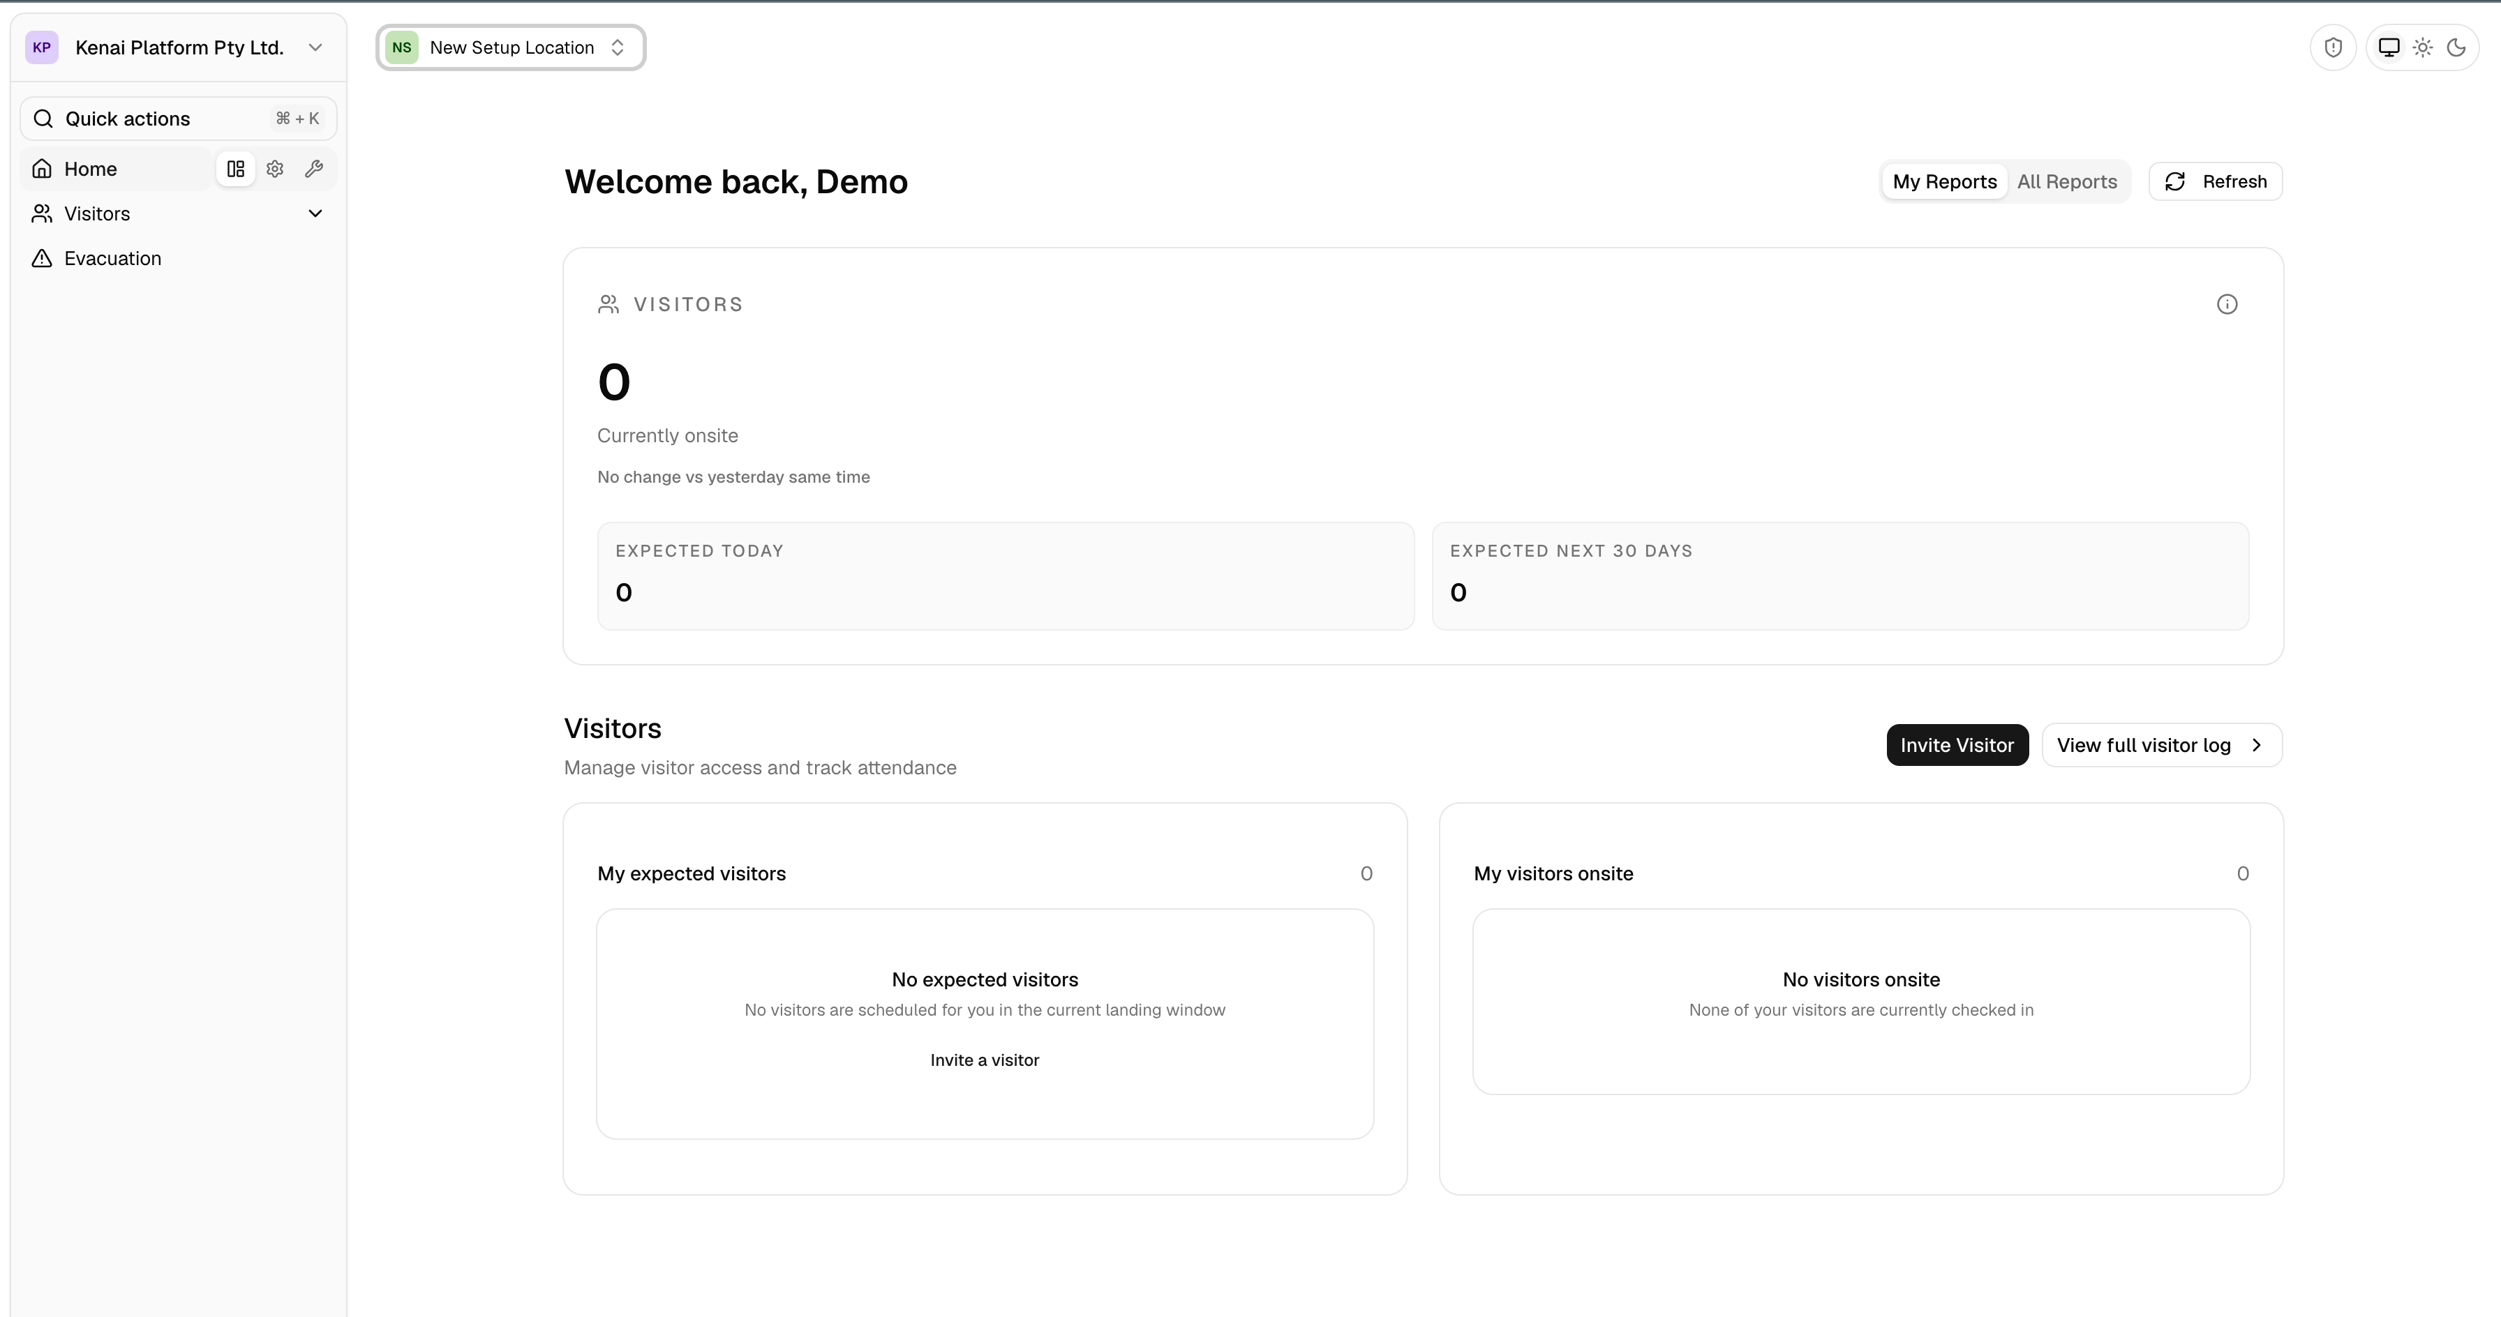This screenshot has height=1317, width=2501.
Task: Open View full visitor log
Action: pos(2162,746)
